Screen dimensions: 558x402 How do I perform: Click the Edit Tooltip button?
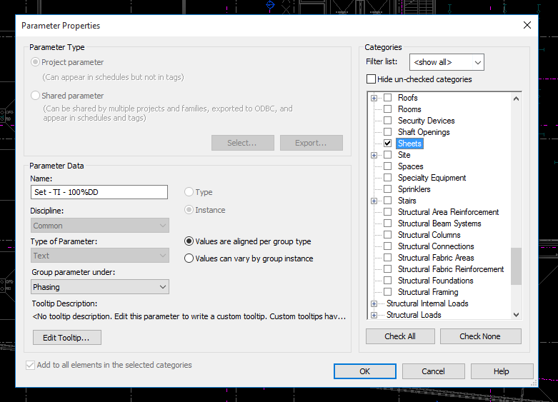click(66, 338)
